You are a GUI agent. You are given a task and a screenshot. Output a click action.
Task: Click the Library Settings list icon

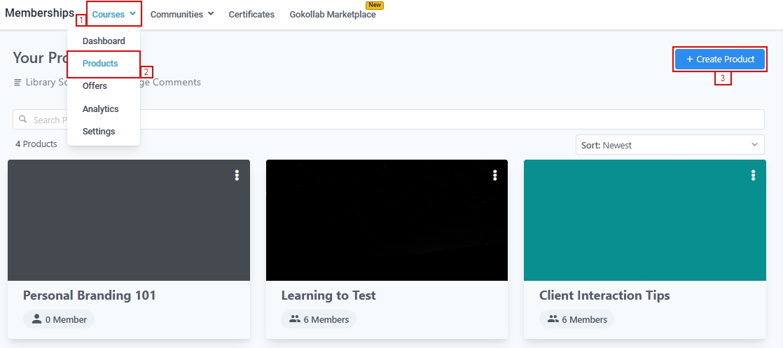coord(18,83)
